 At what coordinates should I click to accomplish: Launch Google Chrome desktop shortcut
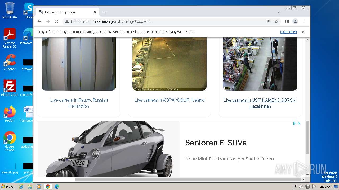(10, 141)
